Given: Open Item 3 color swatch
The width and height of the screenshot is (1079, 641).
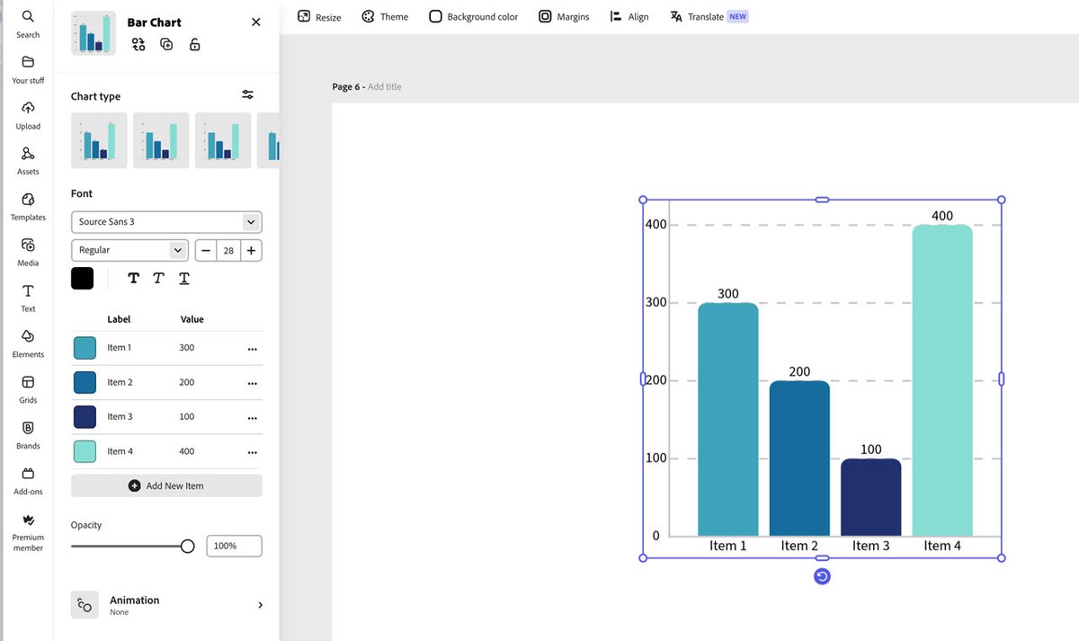Looking at the screenshot, I should [x=85, y=417].
